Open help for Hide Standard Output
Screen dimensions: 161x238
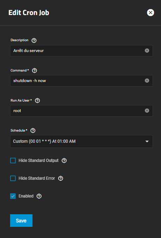(64, 161)
